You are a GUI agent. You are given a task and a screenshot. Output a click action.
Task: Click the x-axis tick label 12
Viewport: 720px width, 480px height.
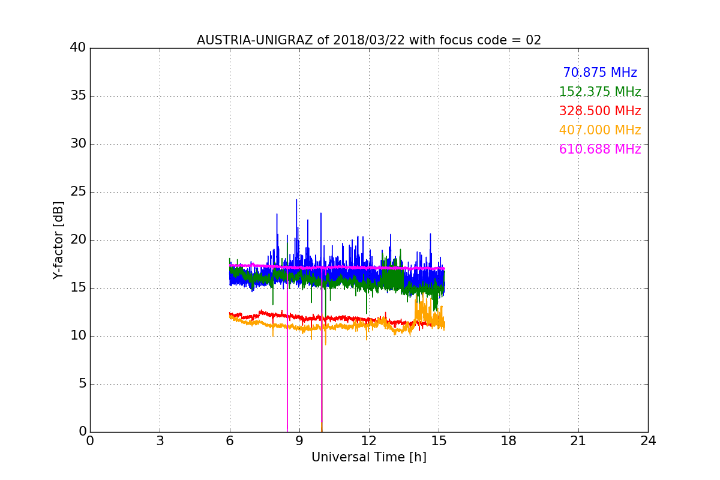pos(369,441)
